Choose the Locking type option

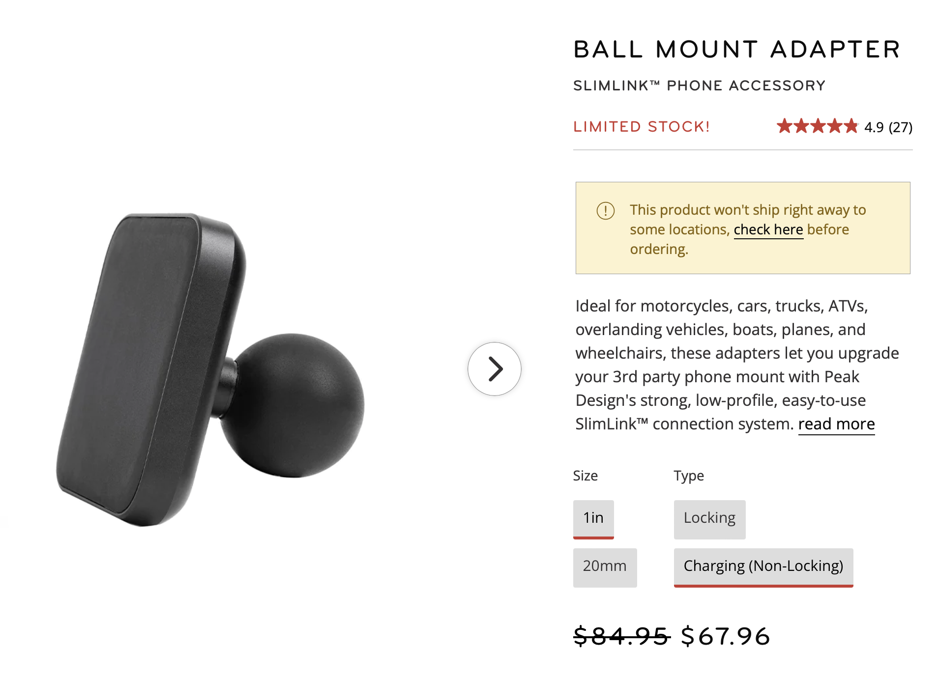point(709,519)
